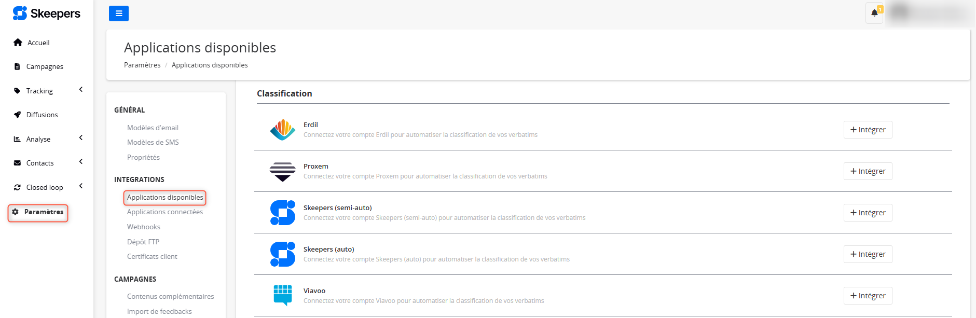Click the Paramètres breadcrumb link
The width and height of the screenshot is (976, 318).
tap(142, 65)
